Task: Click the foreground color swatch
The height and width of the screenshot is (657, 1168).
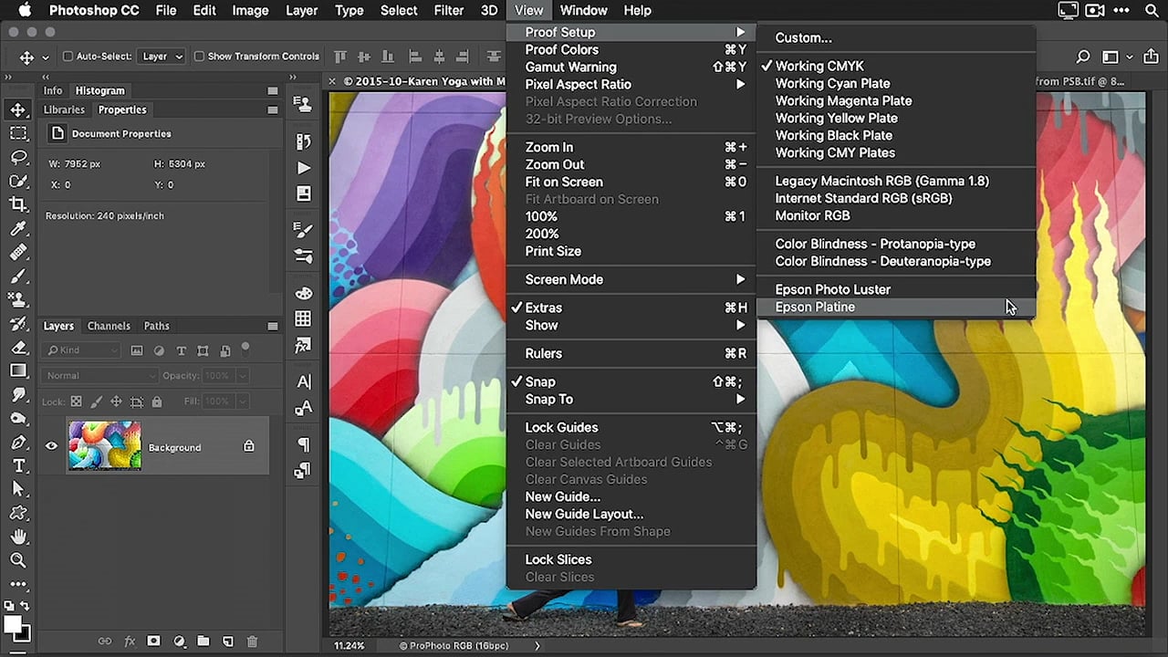Action: point(12,624)
